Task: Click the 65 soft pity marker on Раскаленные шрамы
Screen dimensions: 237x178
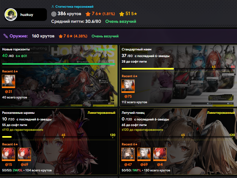Action: [x=63, y=135]
